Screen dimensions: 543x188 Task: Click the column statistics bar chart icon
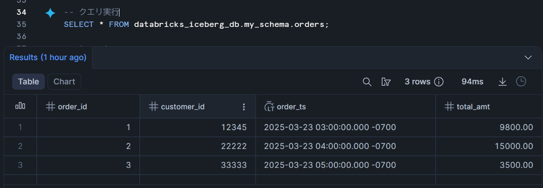coord(20,106)
